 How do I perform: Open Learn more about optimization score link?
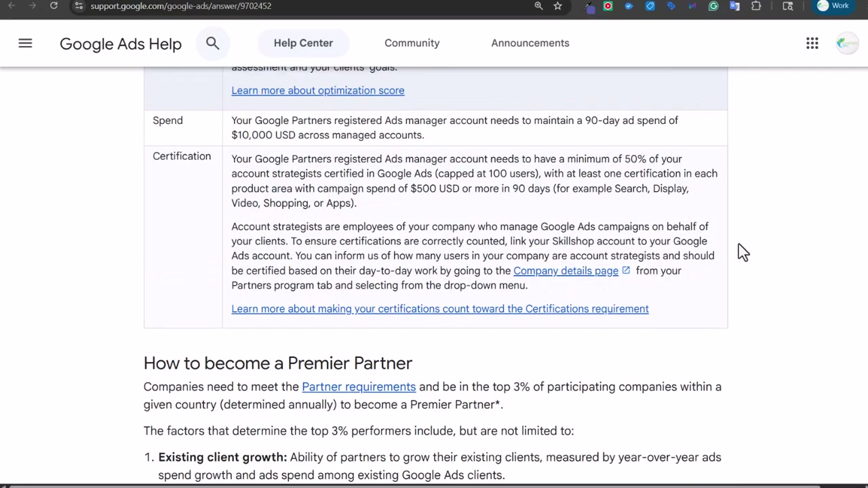click(317, 90)
